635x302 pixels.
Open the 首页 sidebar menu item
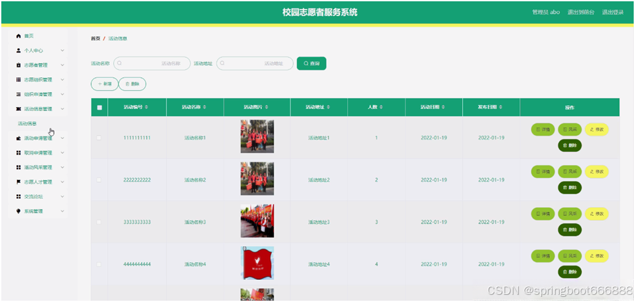(x=38, y=36)
